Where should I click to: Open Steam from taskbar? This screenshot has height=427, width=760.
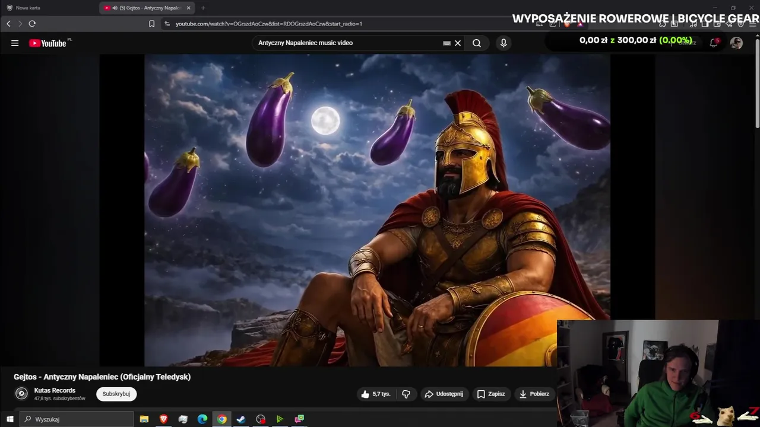[241, 419]
